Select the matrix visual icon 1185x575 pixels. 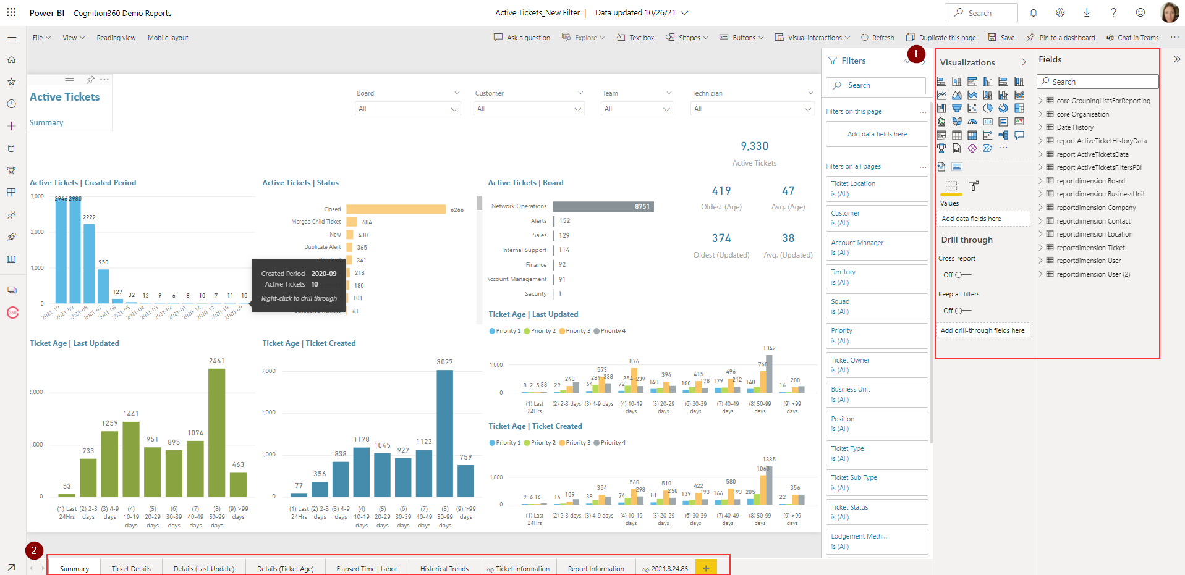tap(972, 135)
